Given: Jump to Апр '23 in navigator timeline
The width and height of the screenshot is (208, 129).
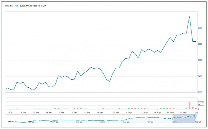Looking at the screenshot, I should tap(102, 122).
